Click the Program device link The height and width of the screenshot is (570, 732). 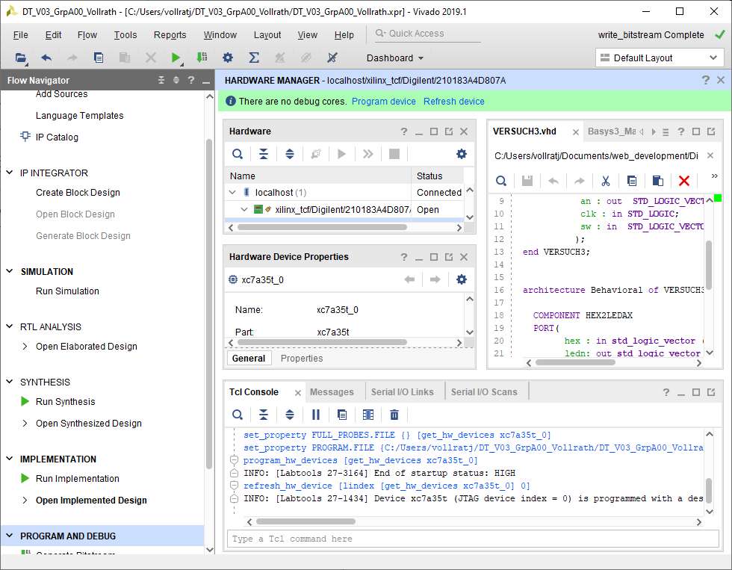pyautogui.click(x=383, y=102)
